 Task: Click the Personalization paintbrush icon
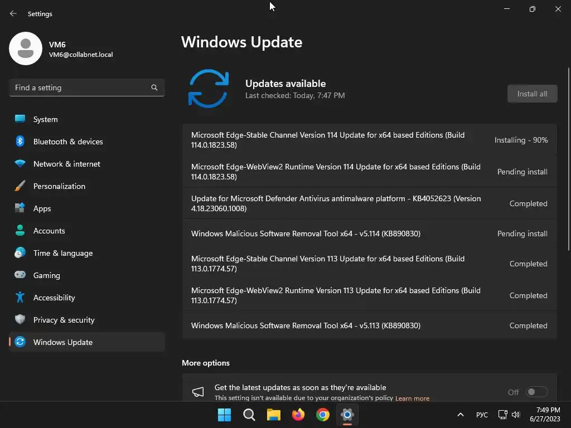[x=20, y=186]
